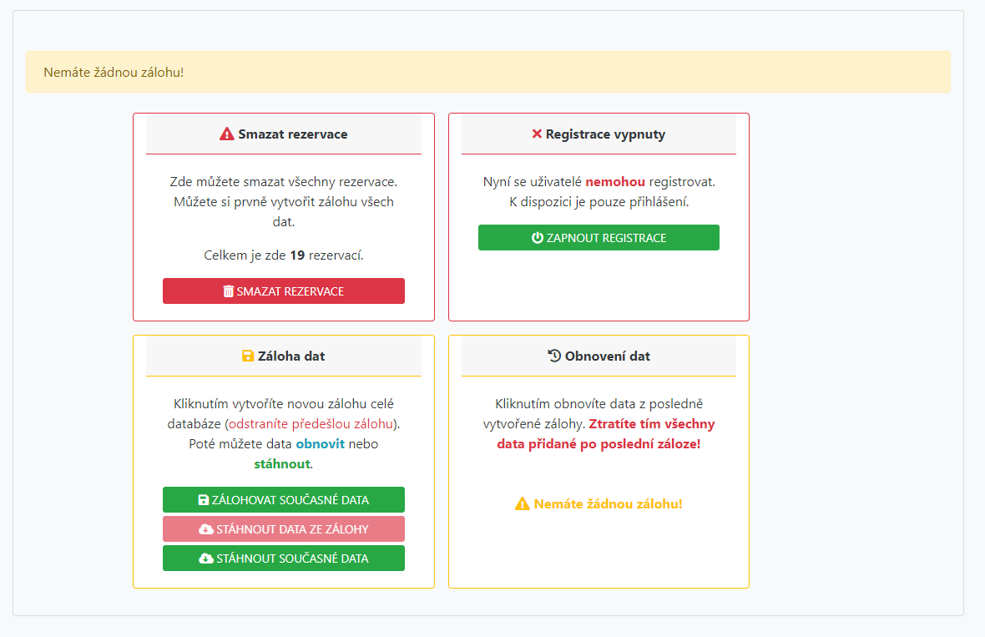
Task: Click the yellow floppy disk icon beside Záloha dat
Action: point(248,356)
